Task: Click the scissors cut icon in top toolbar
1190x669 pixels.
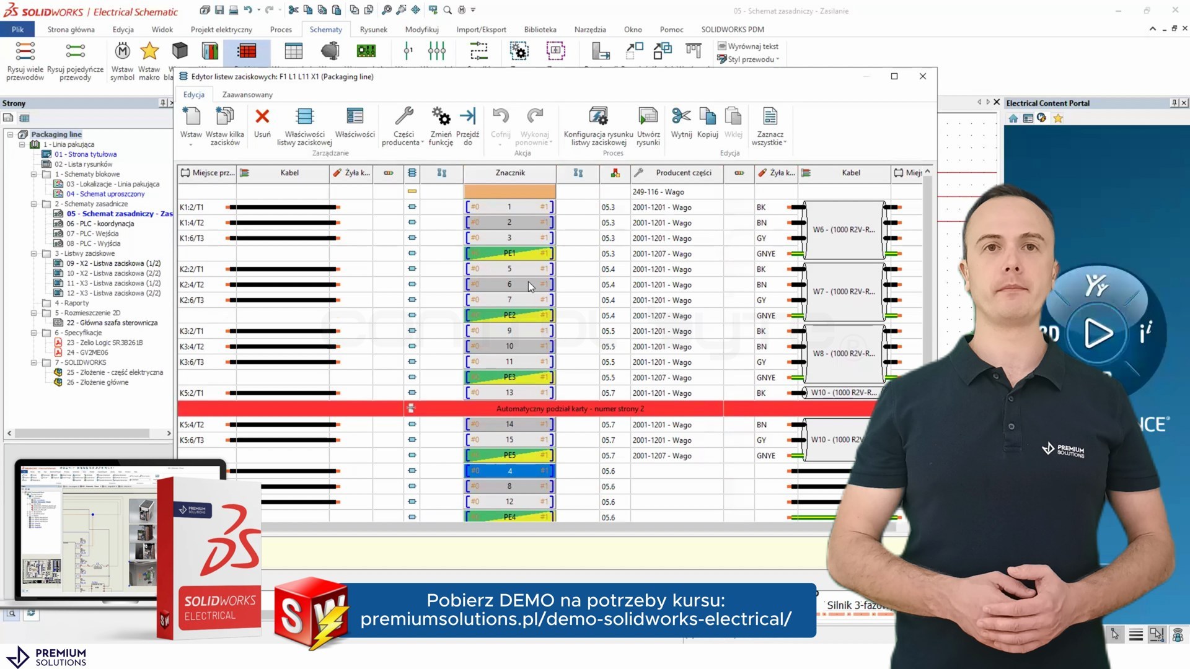Action: pyautogui.click(x=293, y=10)
